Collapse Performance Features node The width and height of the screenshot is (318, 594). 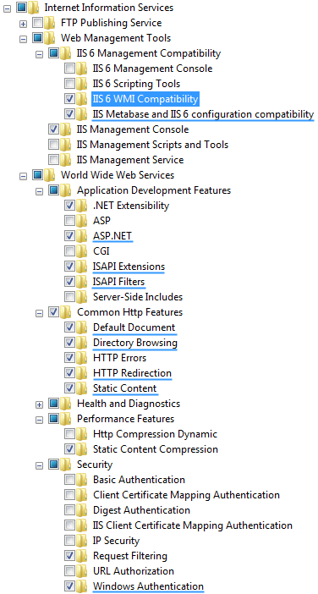[x=39, y=420]
